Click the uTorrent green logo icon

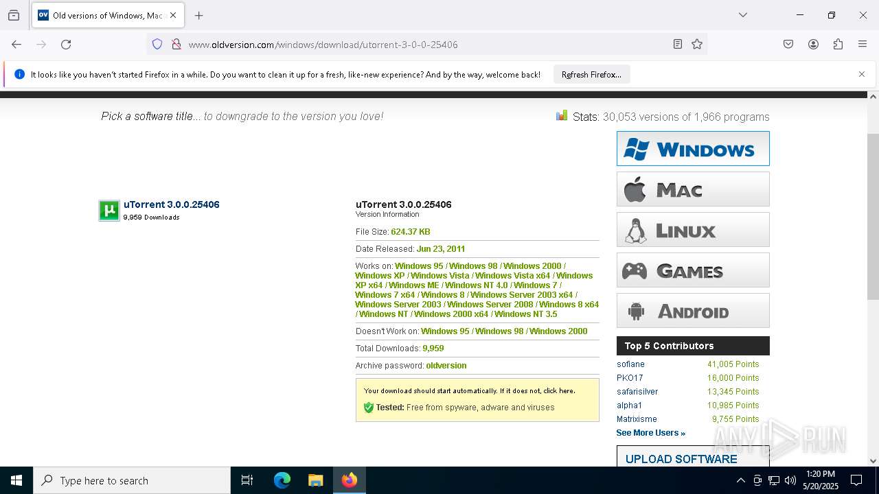point(109,211)
